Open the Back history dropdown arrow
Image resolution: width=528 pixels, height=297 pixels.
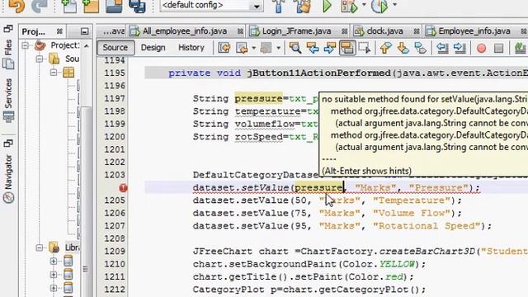(x=253, y=48)
